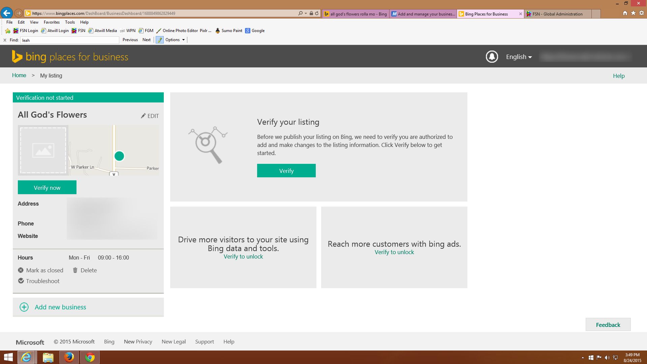This screenshot has height=364, width=647.
Task: Click the notification bell icon
Action: (492, 57)
